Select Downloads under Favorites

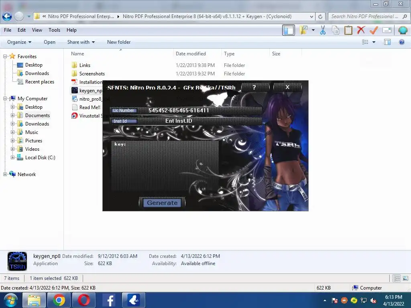[37, 73]
